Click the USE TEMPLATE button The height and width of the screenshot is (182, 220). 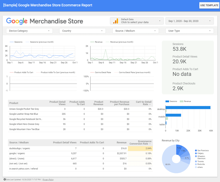tap(209, 5)
